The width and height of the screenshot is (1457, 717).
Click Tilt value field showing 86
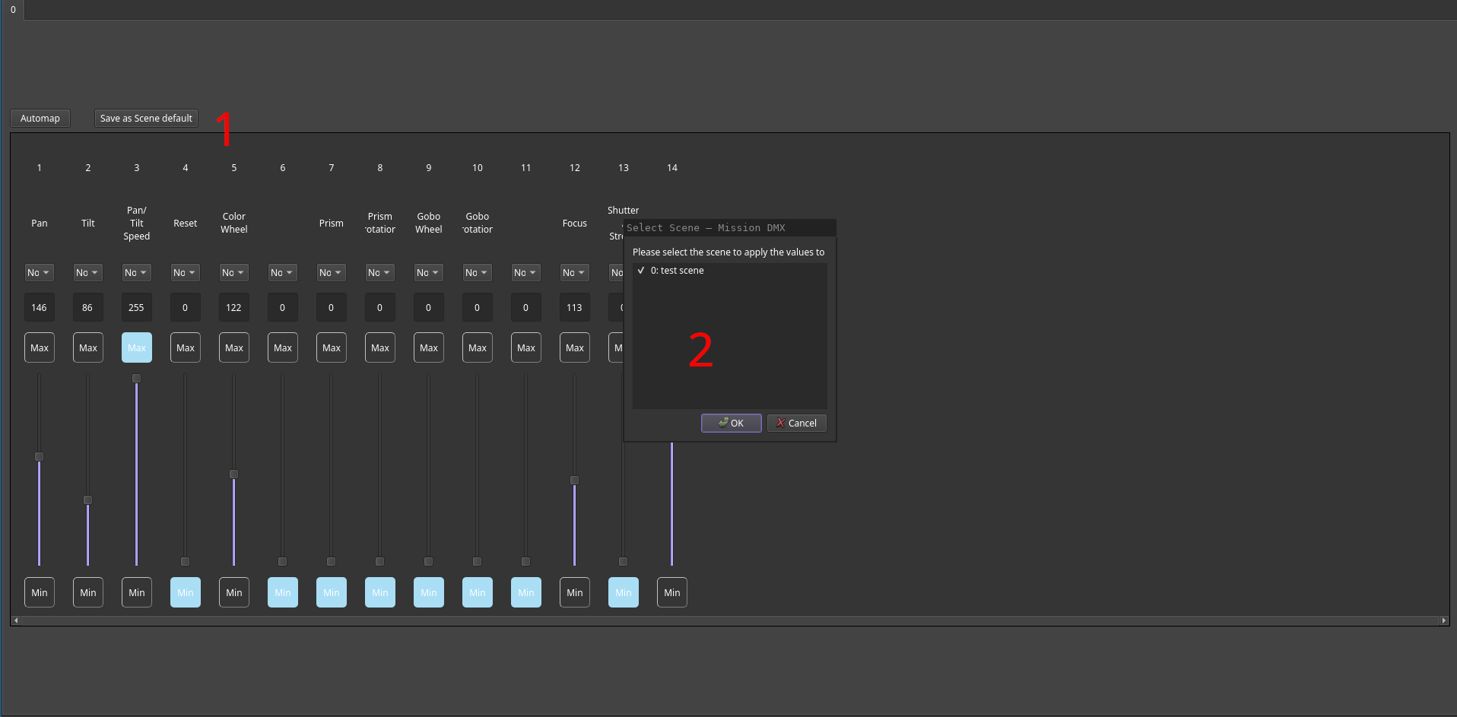pos(87,308)
